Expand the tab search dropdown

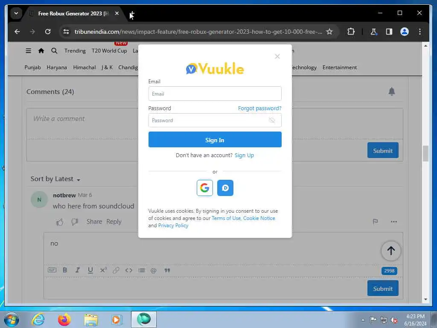[16, 13]
